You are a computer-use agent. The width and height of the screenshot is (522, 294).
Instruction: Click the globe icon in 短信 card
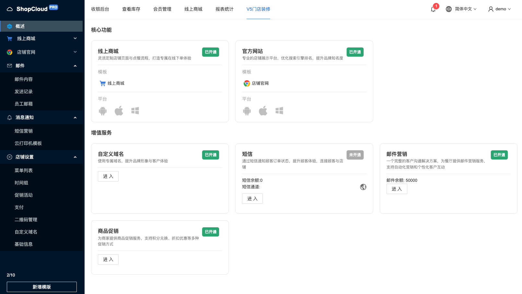pyautogui.click(x=363, y=187)
